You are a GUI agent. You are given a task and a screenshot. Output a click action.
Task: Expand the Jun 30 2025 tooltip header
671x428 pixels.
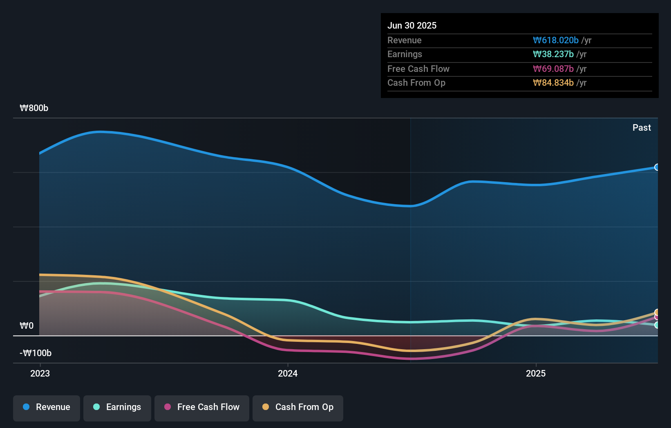(x=412, y=25)
